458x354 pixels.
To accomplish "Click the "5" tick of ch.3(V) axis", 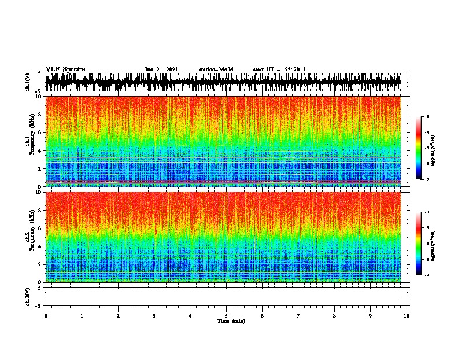I will (40, 287).
